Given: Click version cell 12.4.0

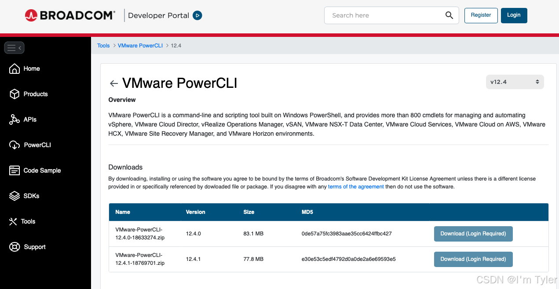Looking at the screenshot, I should [194, 234].
